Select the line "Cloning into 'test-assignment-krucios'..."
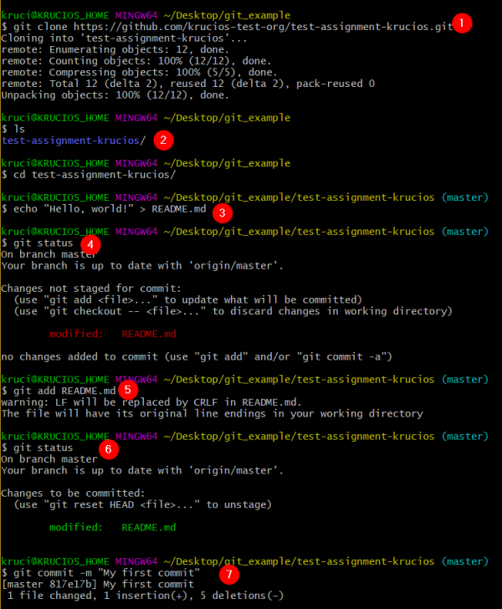Viewport: 502px width, 609px height. pyautogui.click(x=124, y=38)
